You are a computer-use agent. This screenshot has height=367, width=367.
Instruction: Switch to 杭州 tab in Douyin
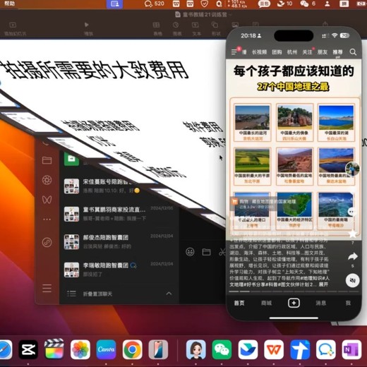[x=292, y=52]
